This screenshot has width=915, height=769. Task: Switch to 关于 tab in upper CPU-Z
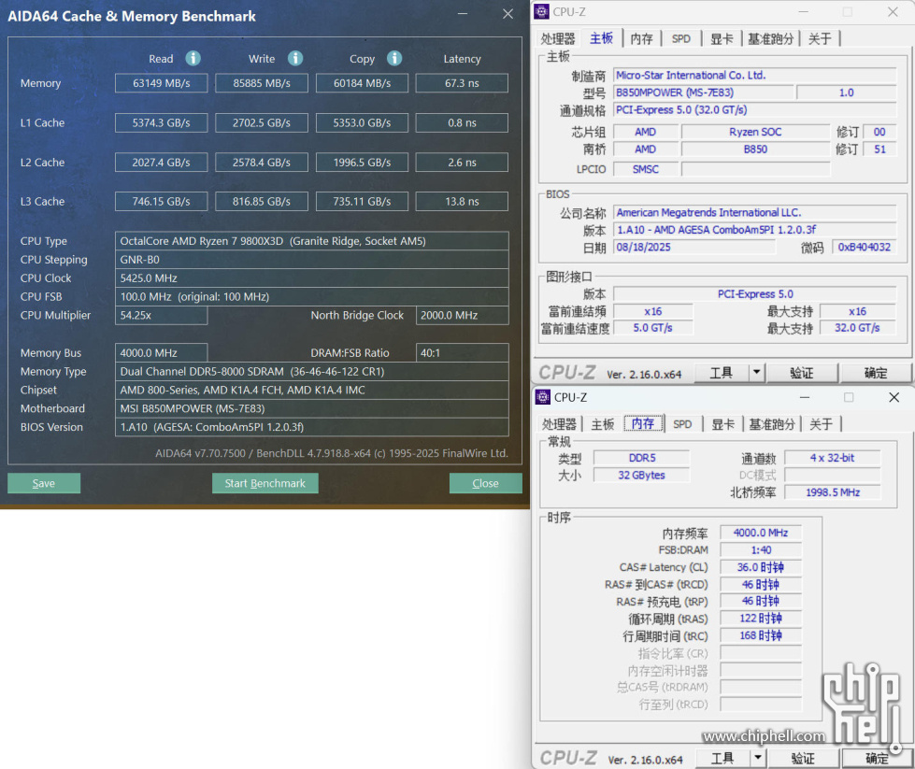tap(820, 38)
